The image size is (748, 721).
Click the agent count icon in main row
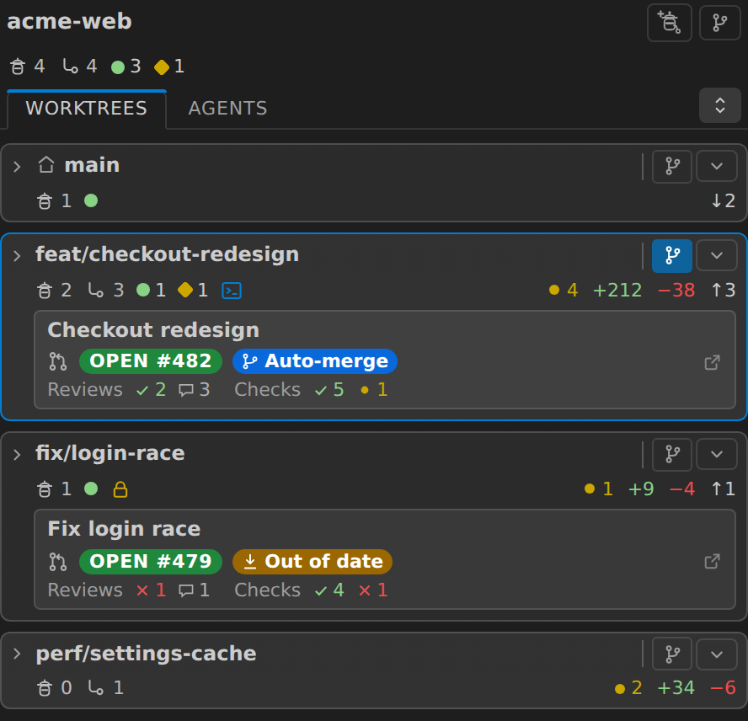point(45,201)
